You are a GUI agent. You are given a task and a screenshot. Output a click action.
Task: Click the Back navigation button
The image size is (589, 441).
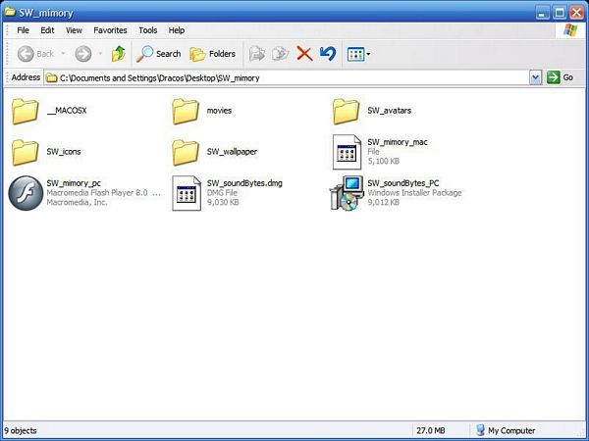point(35,54)
